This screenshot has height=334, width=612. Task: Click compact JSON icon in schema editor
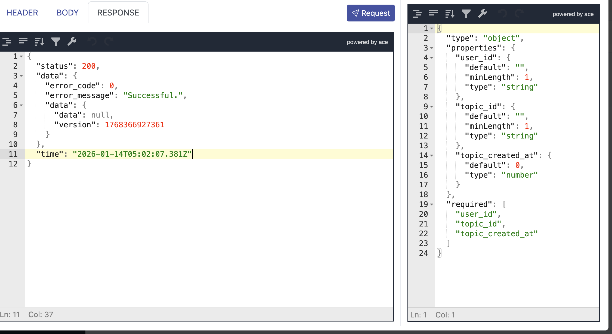point(433,14)
